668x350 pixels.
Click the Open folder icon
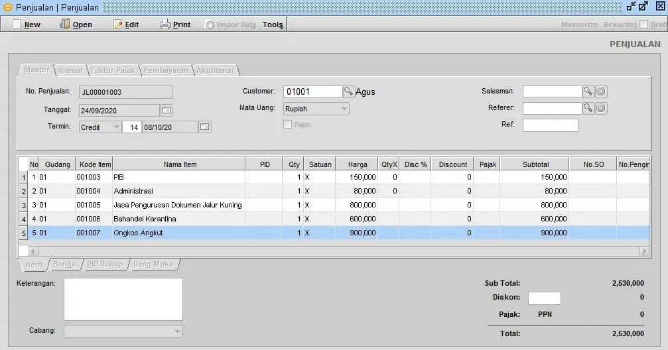pos(65,25)
